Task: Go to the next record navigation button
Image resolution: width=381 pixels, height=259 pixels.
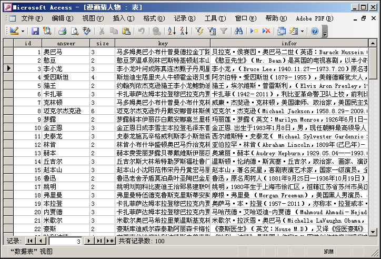Action: pos(89,241)
